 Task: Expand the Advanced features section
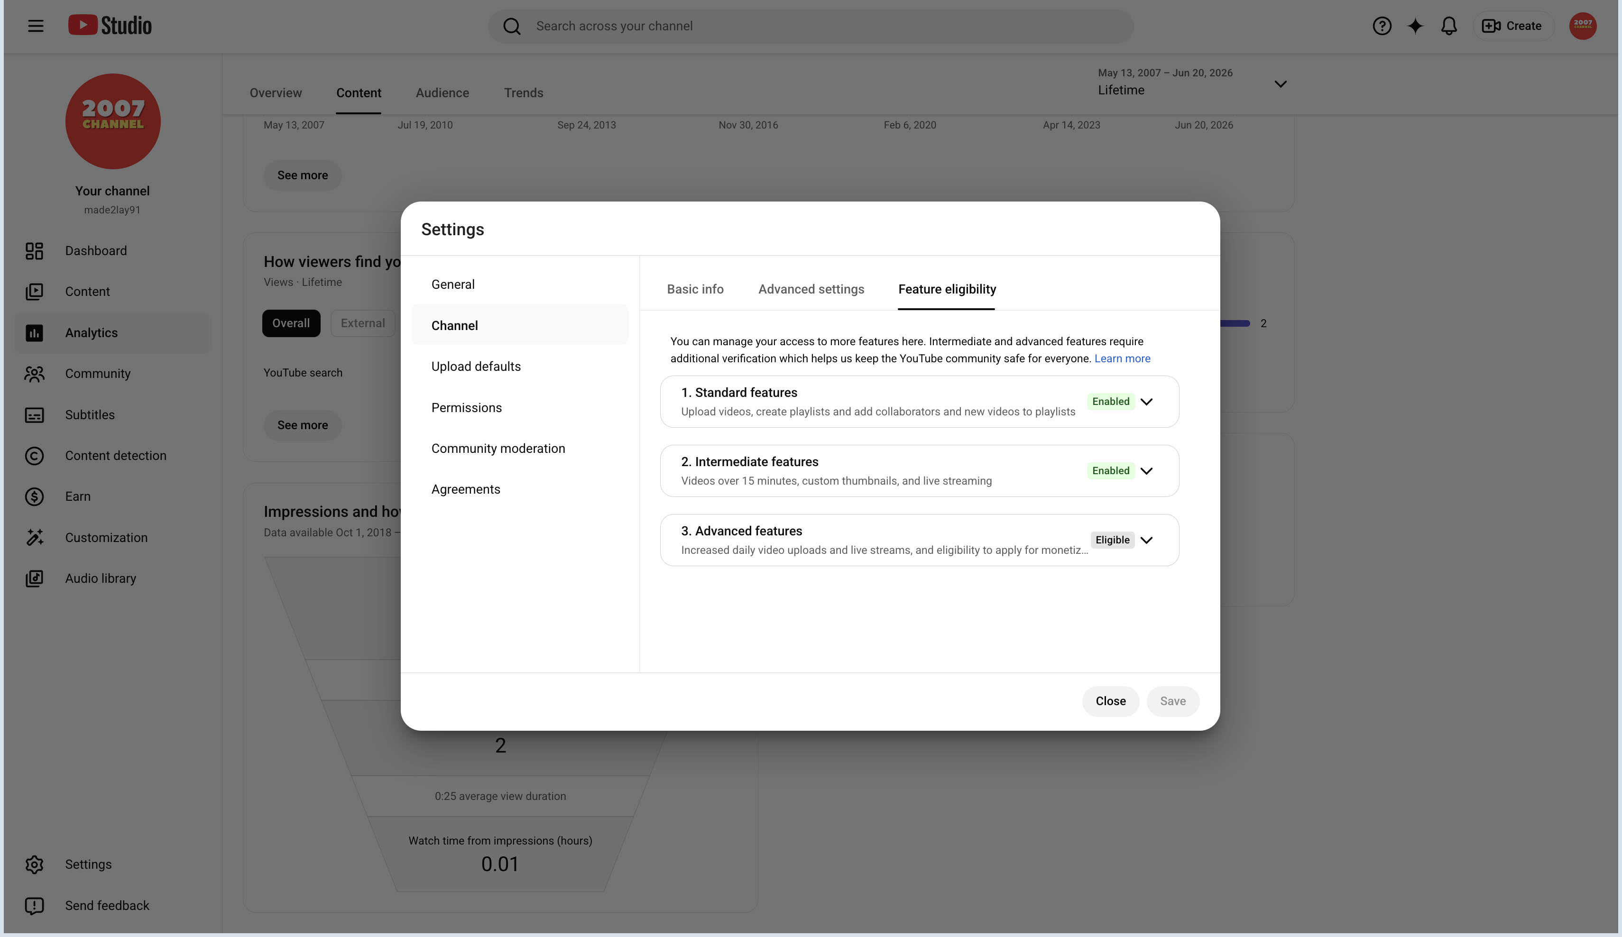coord(1146,540)
